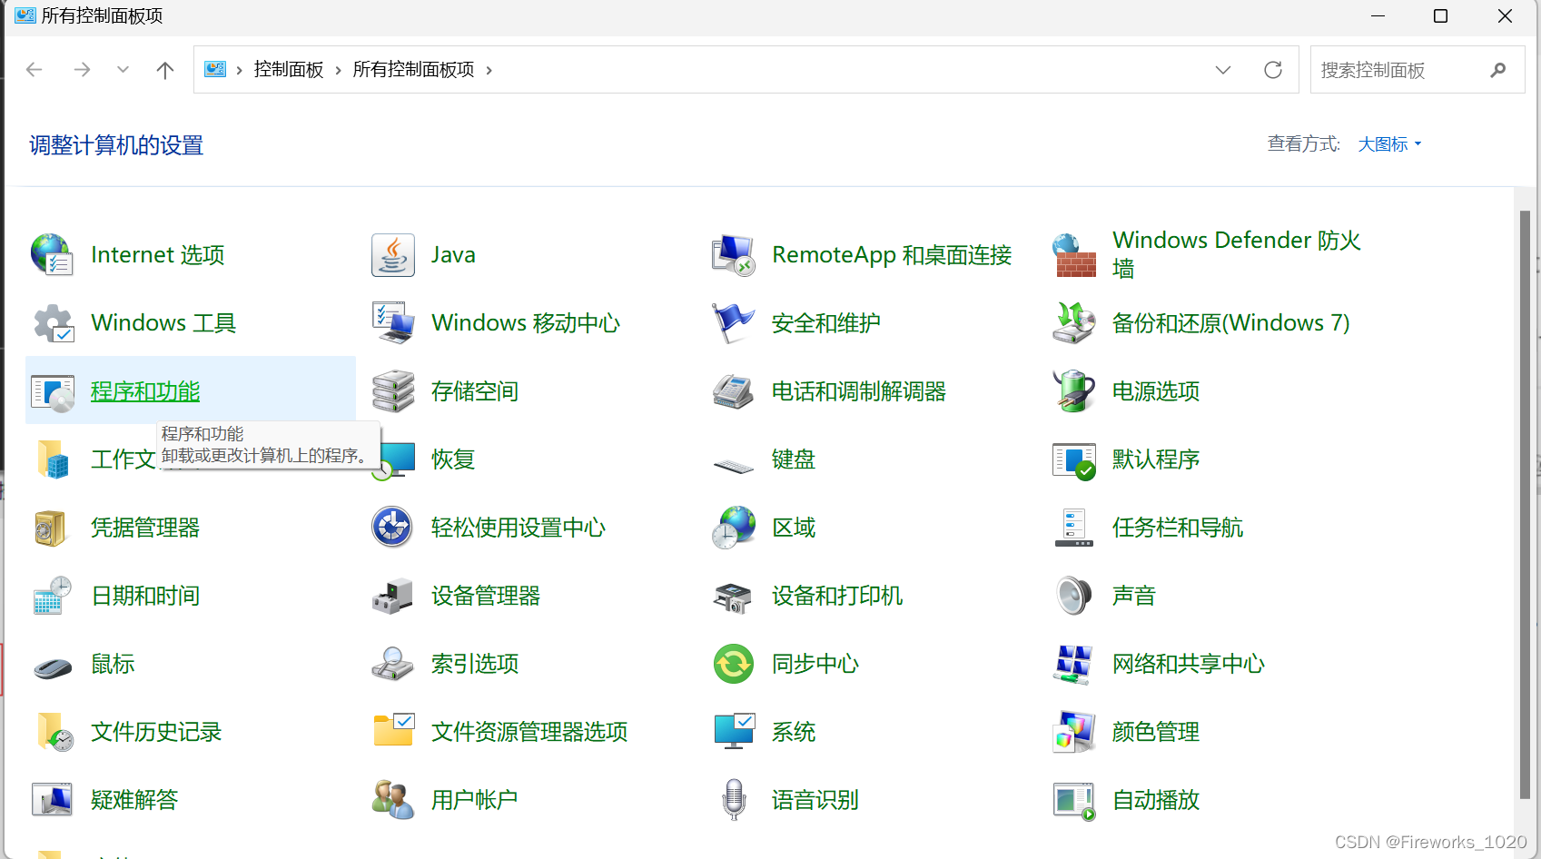Open the Internet 选项 globe icon
This screenshot has height=859, width=1541.
52,255
